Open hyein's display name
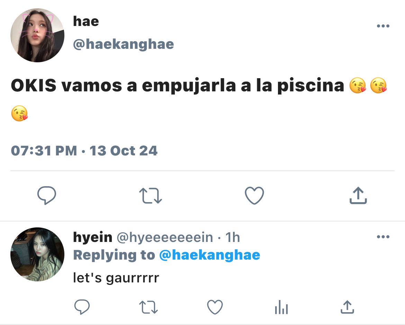This screenshot has width=405, height=325. point(93,237)
